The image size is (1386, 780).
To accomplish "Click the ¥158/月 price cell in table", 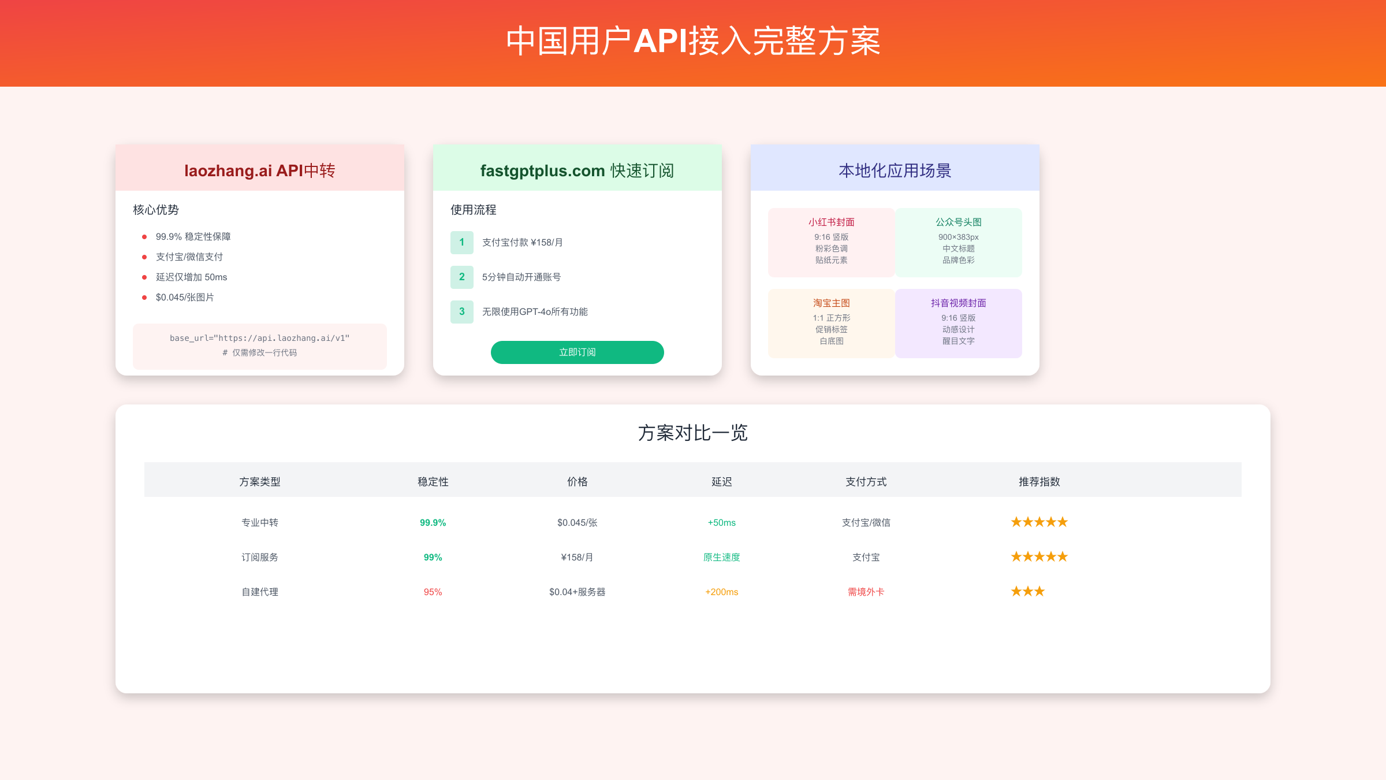I will [x=577, y=558].
